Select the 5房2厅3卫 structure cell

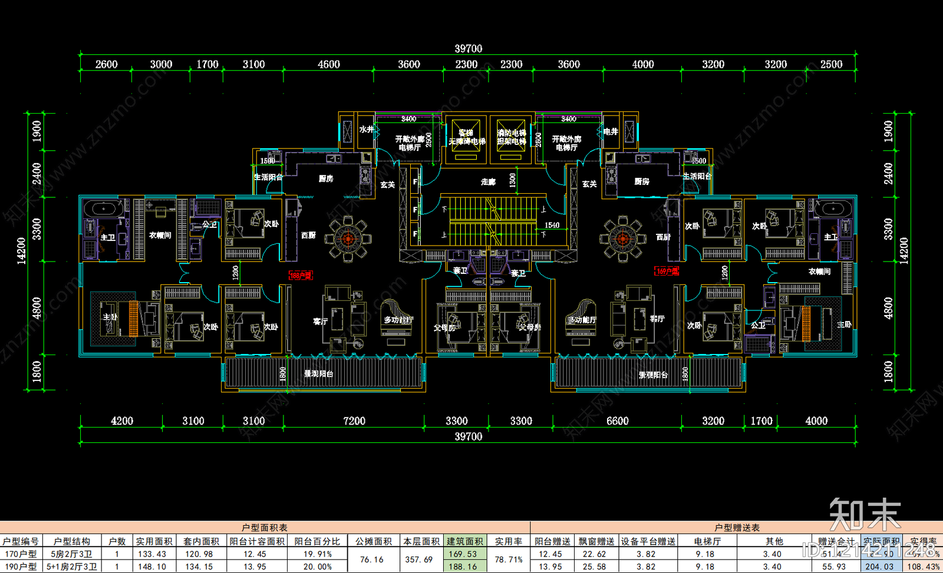click(72, 554)
